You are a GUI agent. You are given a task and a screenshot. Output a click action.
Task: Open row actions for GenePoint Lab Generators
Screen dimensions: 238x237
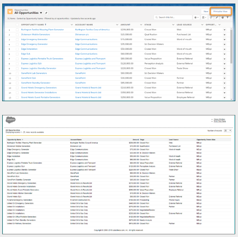225,73
